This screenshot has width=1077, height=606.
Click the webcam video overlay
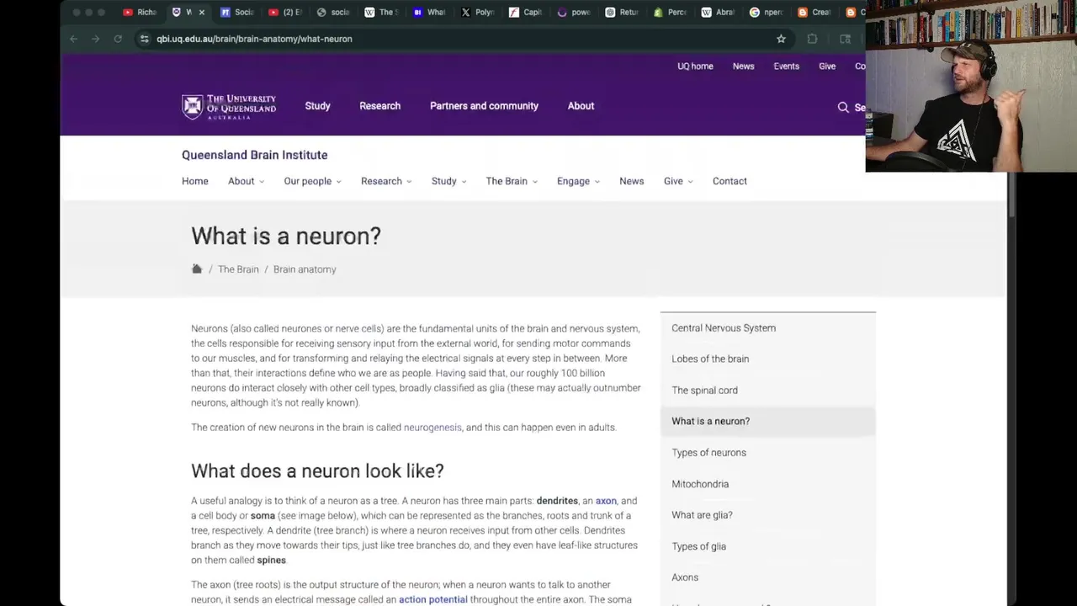(971, 86)
